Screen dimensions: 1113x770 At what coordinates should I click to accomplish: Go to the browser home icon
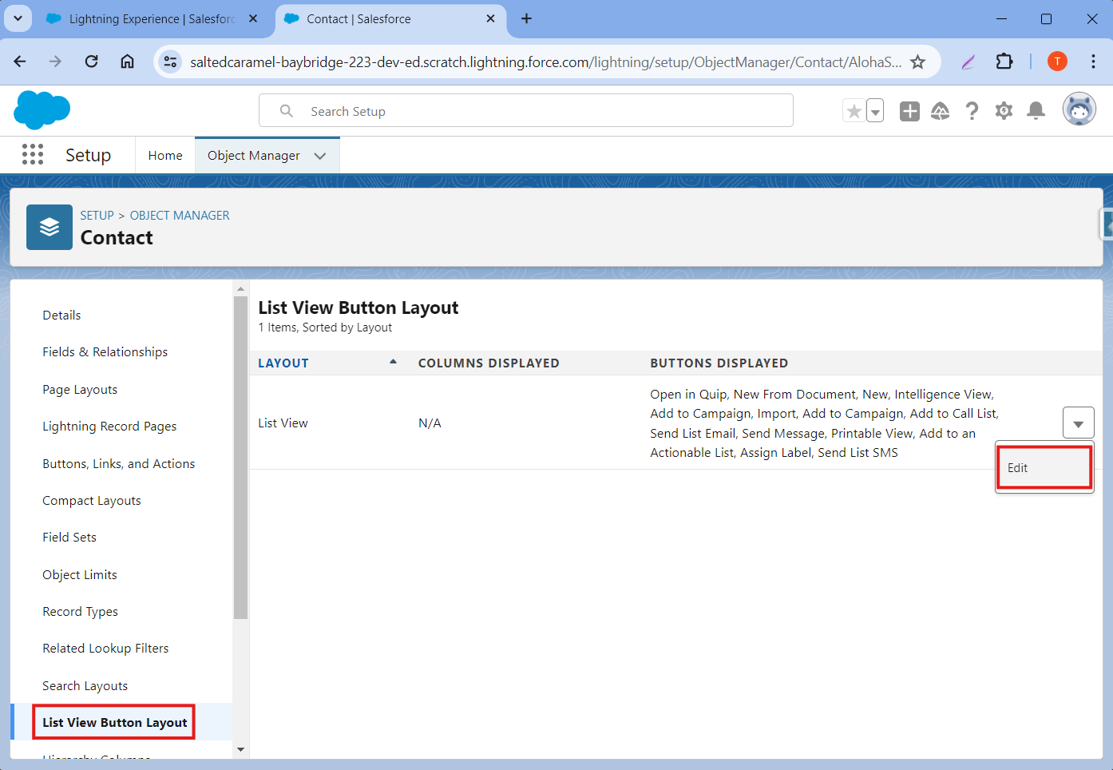tap(127, 62)
